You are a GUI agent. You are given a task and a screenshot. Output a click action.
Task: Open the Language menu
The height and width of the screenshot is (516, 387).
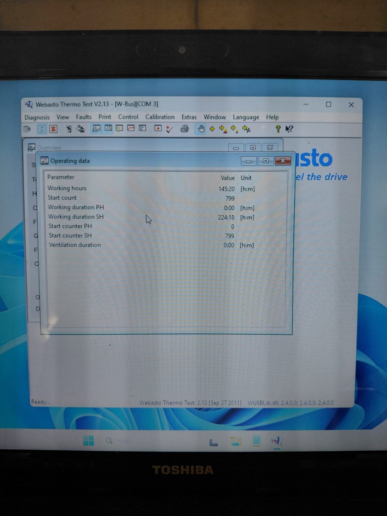(x=246, y=117)
